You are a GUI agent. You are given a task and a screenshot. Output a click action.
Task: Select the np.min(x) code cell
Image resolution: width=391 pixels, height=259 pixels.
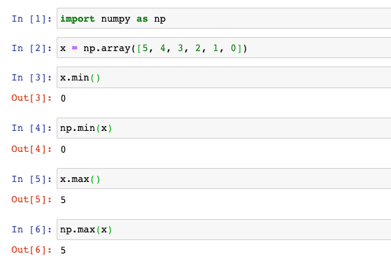224,128
